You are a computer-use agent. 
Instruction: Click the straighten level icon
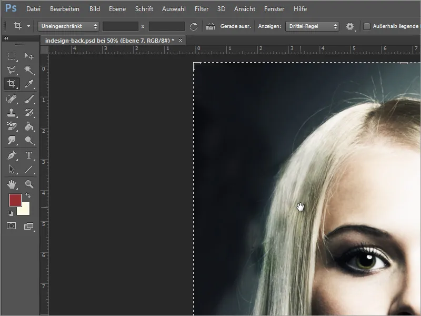(211, 26)
